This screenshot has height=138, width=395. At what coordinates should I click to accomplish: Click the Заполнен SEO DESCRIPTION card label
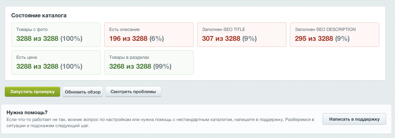[325, 29]
